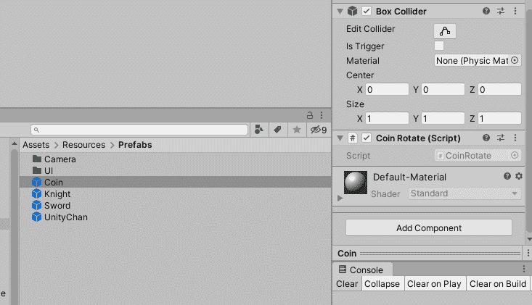Screen dimensions: 532x305
Task: Open Project panel three-dot menu
Action: [322, 115]
